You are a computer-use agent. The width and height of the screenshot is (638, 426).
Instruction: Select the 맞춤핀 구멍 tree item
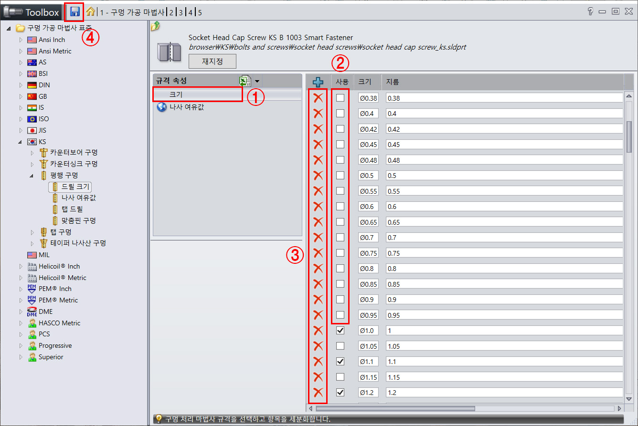tap(79, 220)
